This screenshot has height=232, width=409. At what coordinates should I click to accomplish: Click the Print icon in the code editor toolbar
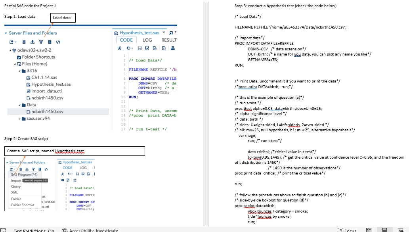click(173, 48)
